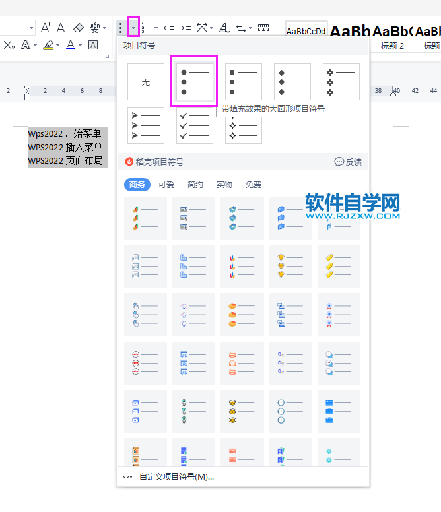Choose the award ribbon bullet style

tap(339, 315)
